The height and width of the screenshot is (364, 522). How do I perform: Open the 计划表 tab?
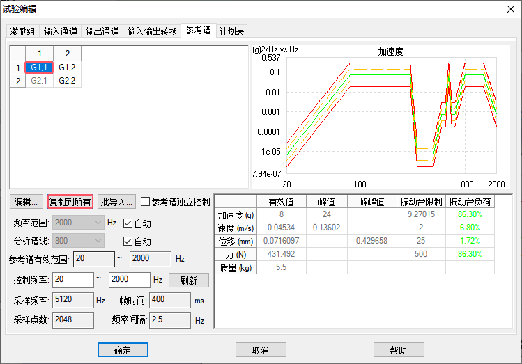[x=231, y=31]
